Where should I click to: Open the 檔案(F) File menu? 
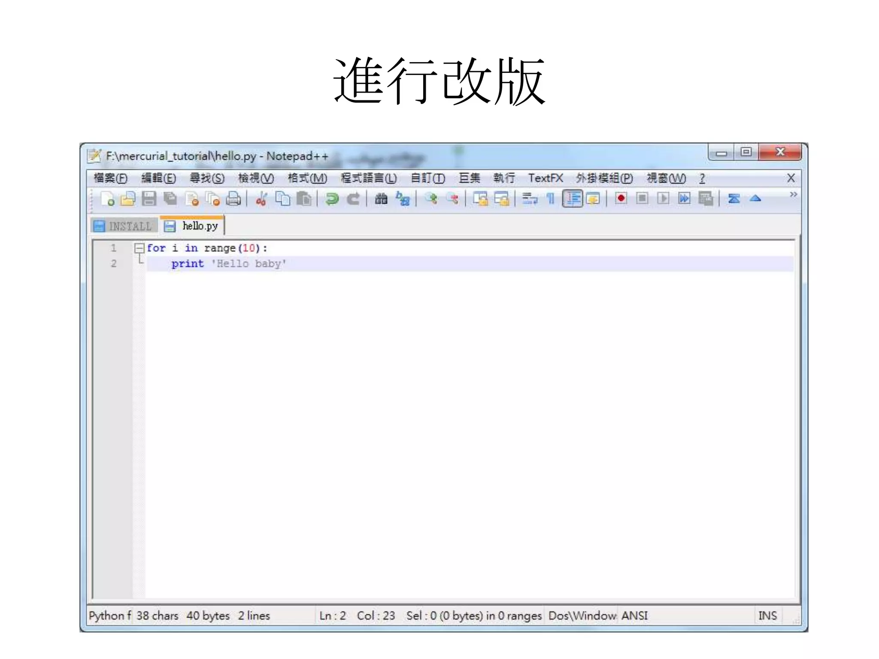[x=111, y=178]
